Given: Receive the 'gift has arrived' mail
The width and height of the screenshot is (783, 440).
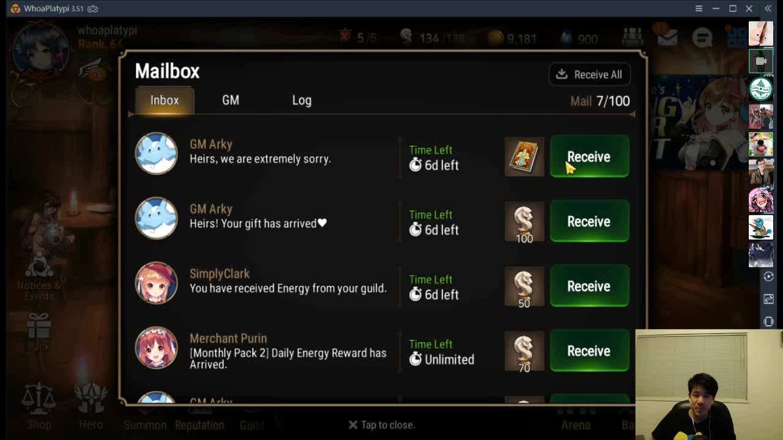Looking at the screenshot, I should (x=589, y=221).
